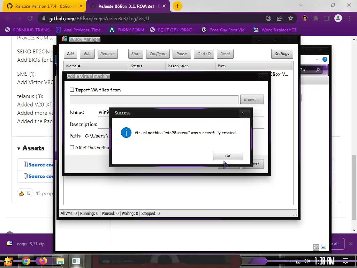
Task: Click large icons view in back window
Action: tap(324, 247)
